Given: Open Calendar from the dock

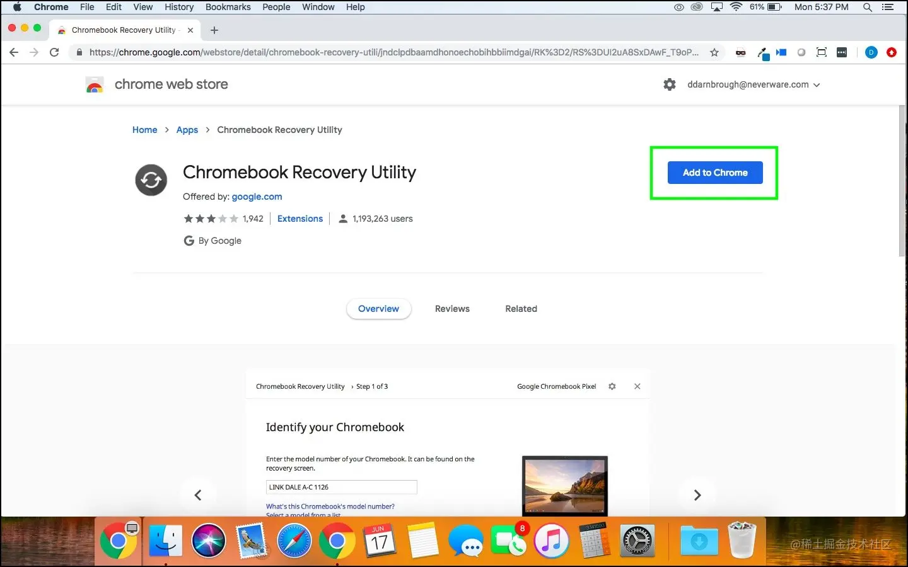Looking at the screenshot, I should (380, 541).
